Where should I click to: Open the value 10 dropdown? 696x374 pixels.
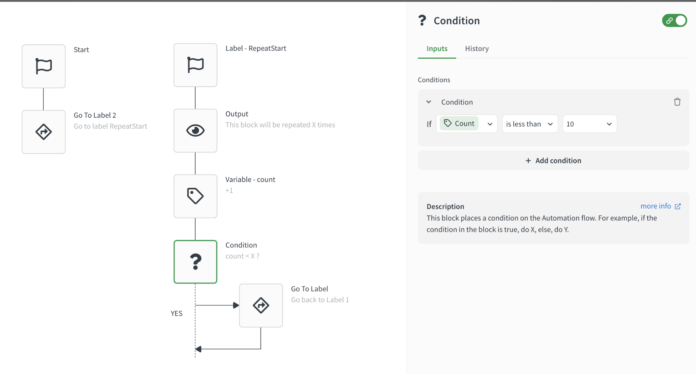(x=589, y=124)
